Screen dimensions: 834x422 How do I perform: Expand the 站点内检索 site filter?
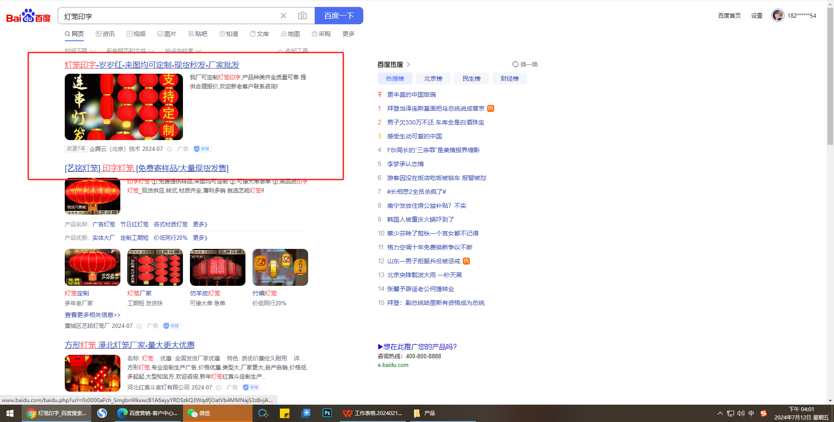(x=183, y=51)
